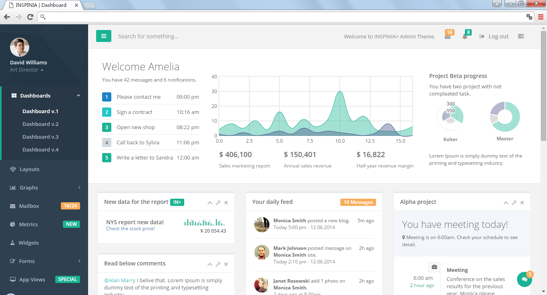Click the Check the stock price! link
The height and width of the screenshot is (295, 547).
click(x=130, y=229)
